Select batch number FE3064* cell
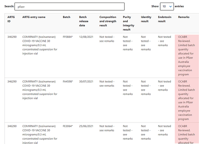The image size is (199, 144). (68, 126)
